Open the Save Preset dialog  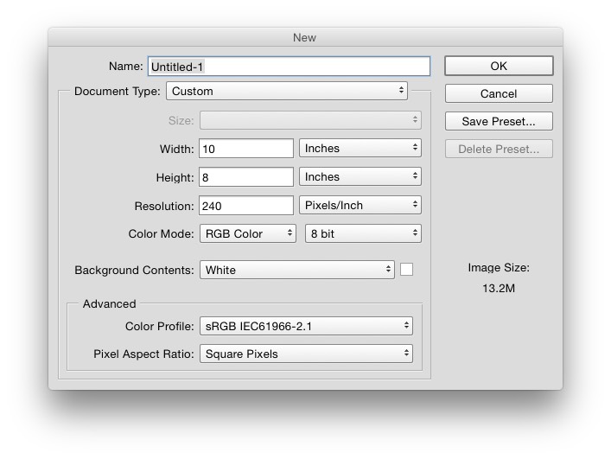click(x=499, y=121)
